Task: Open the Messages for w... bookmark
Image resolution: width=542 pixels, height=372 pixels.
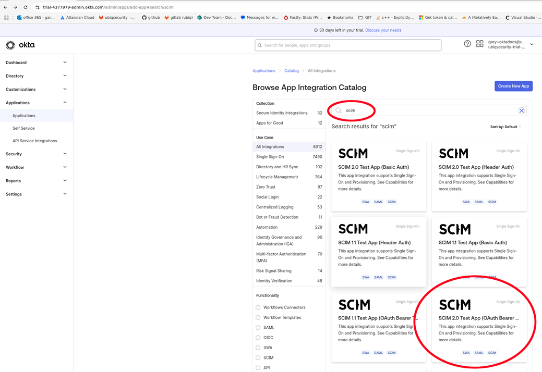Action: click(259, 17)
